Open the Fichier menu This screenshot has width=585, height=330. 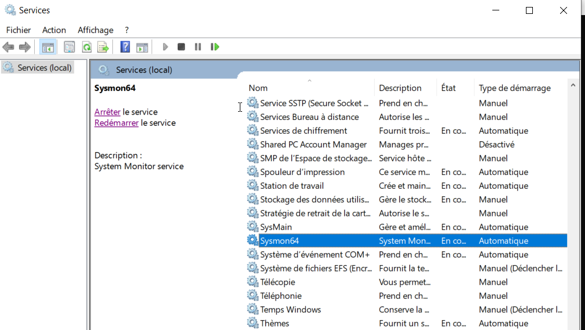(x=19, y=30)
